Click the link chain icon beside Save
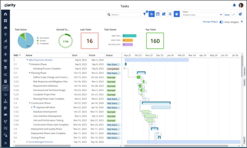The image size is (247, 148). pyautogui.click(x=233, y=14)
